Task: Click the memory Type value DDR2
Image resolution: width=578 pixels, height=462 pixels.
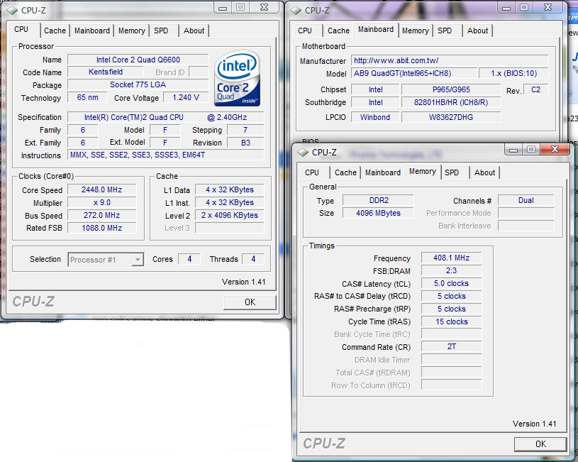Action: point(378,200)
